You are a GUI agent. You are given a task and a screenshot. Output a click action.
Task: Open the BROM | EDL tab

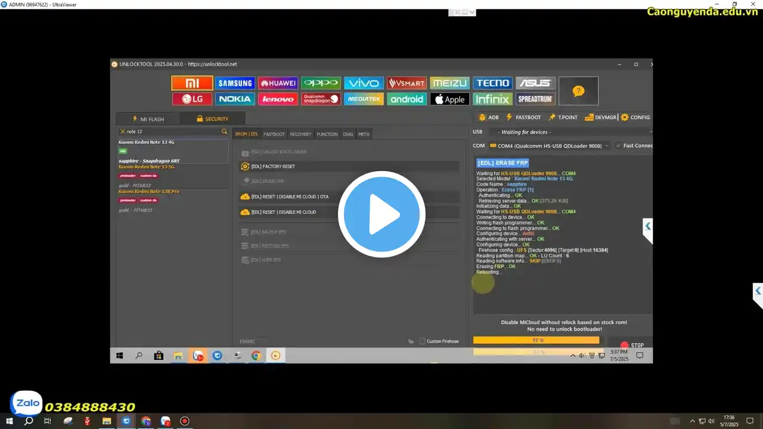(246, 134)
